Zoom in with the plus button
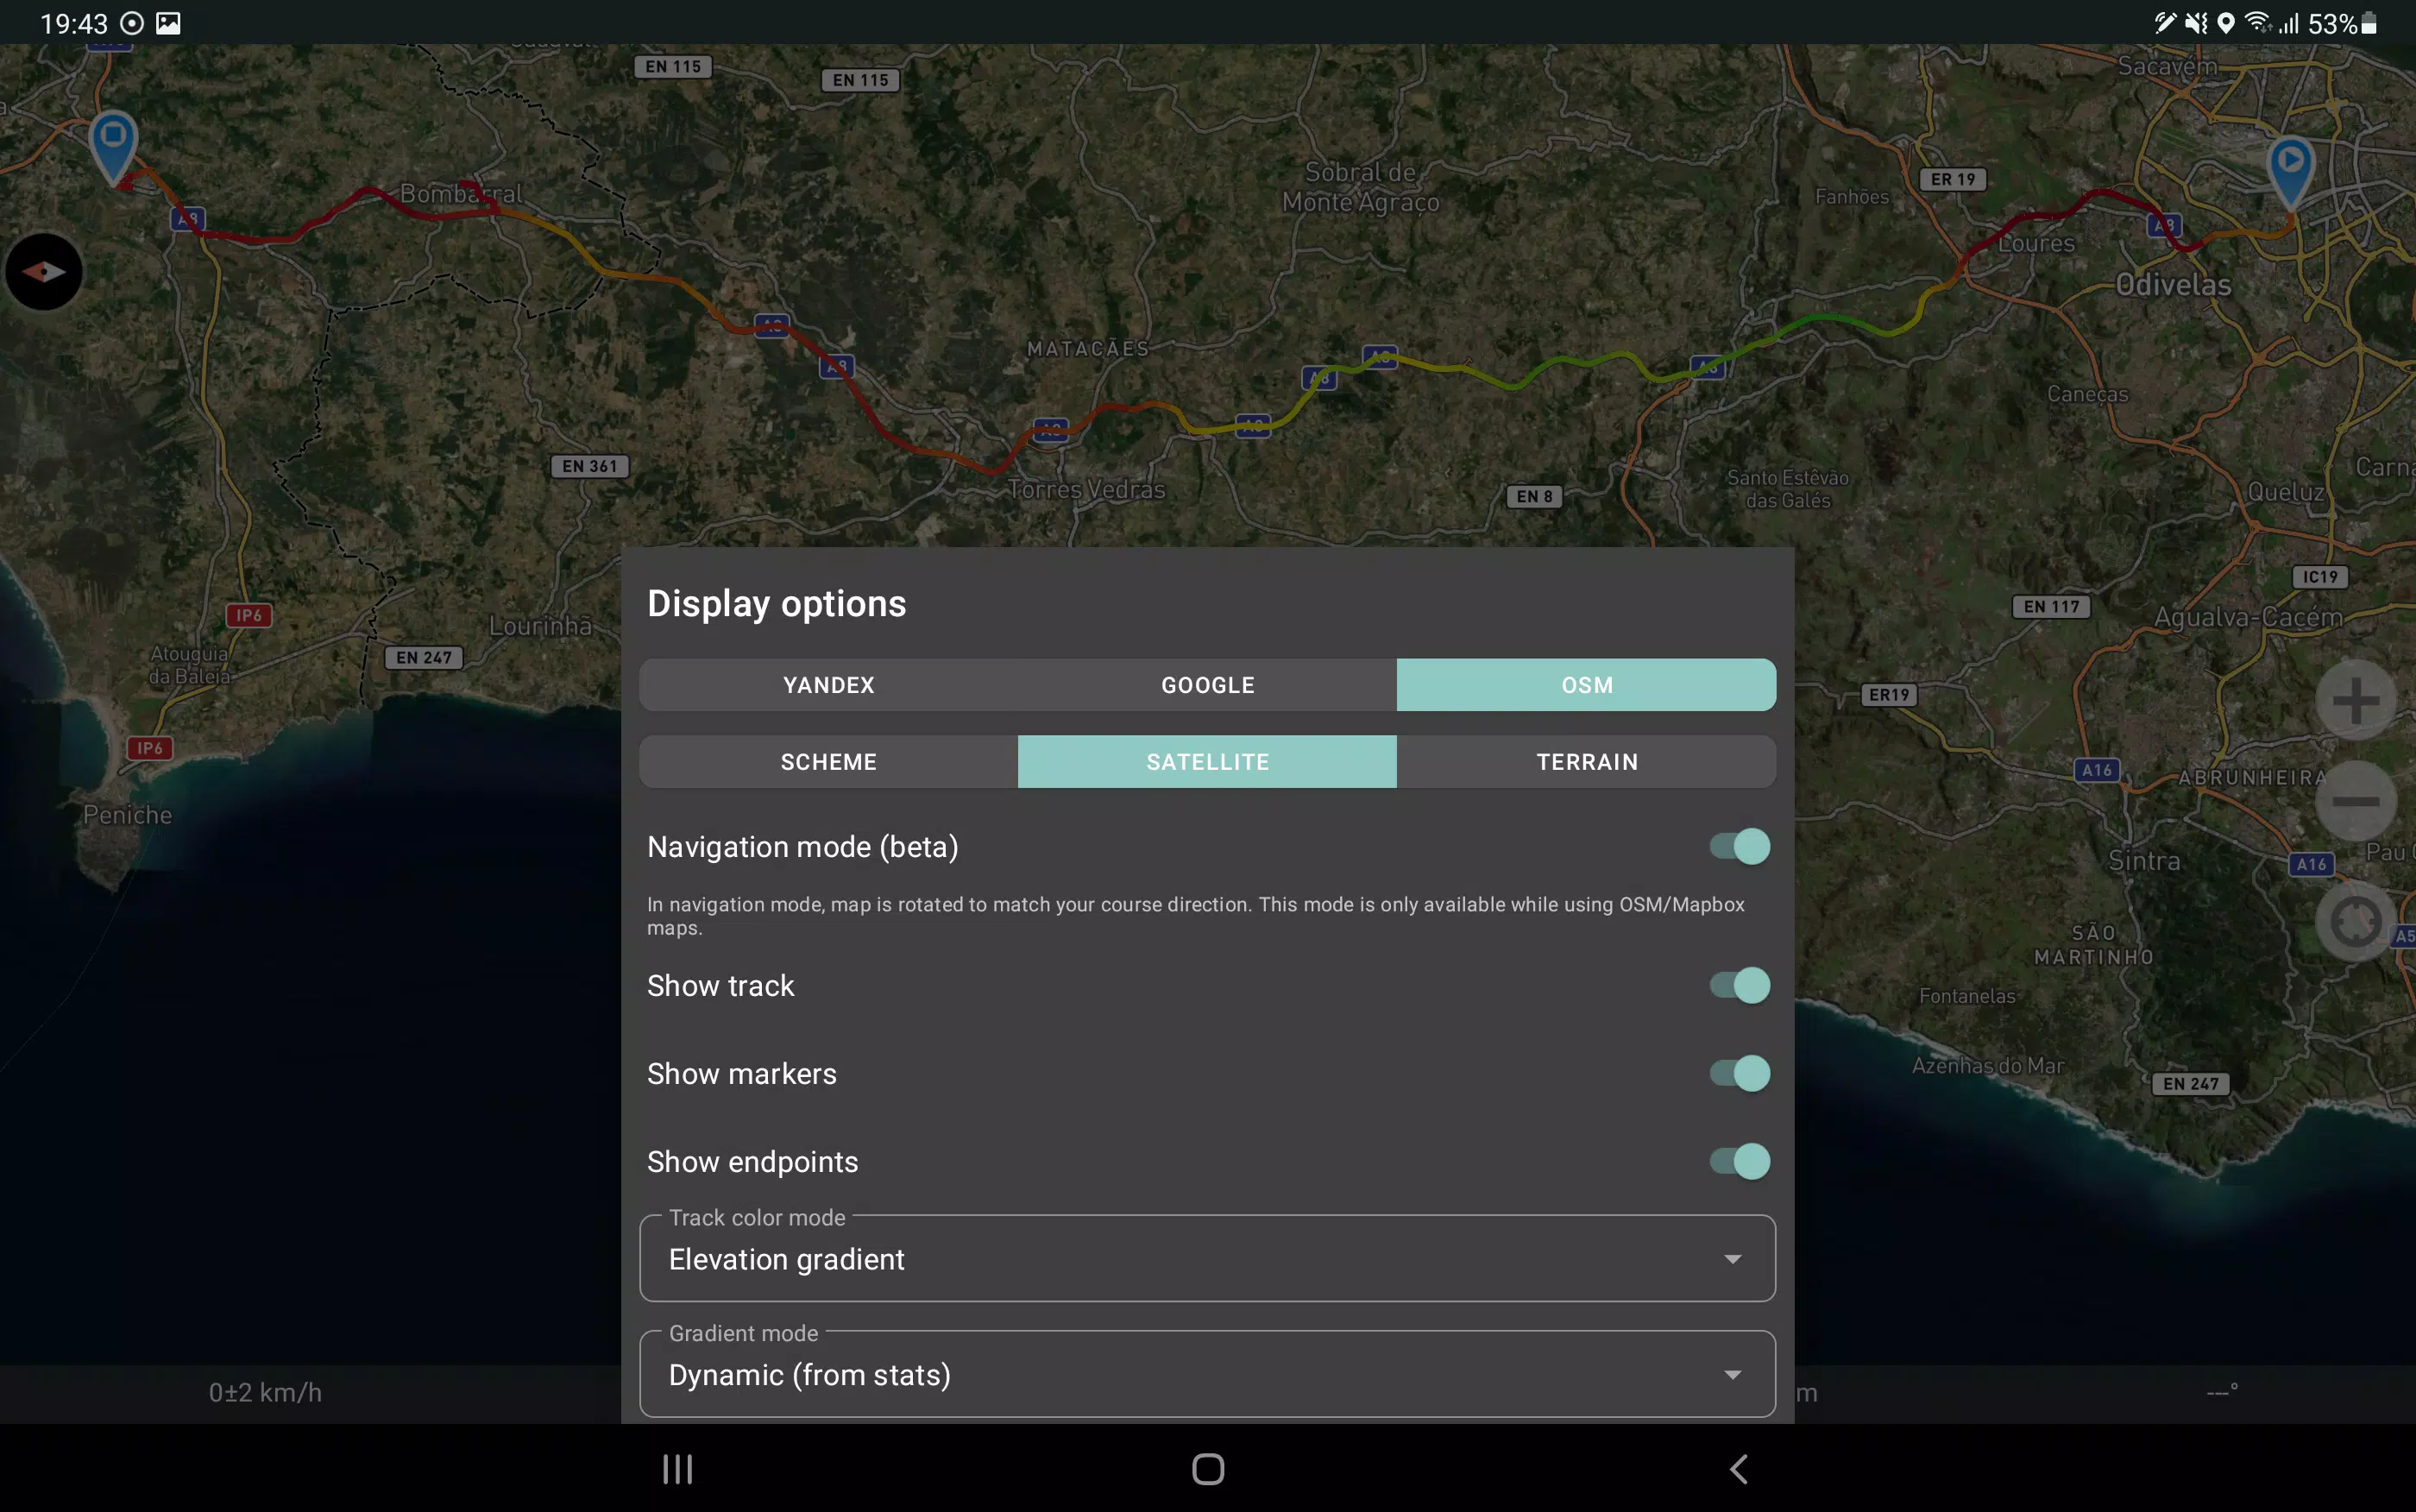Screen dimensions: 2416x1512 2354,700
